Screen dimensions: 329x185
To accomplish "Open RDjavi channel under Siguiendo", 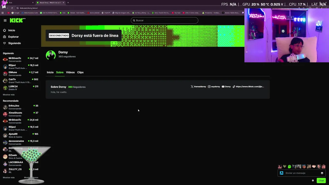I will pos(21,67).
